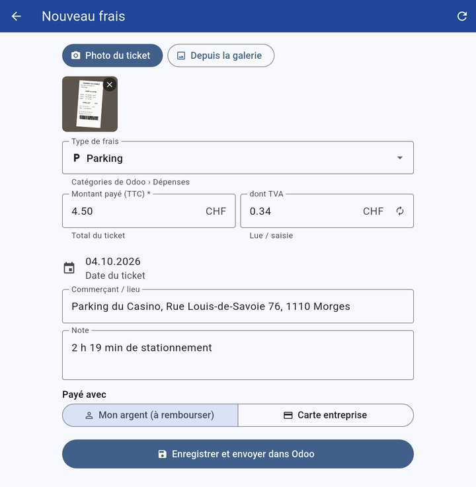
Task: Choose Depuis la galerie
Action: (x=221, y=56)
